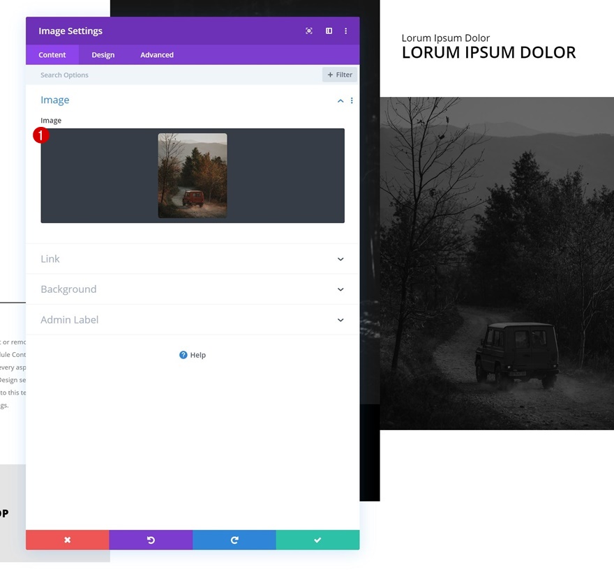Discard changes with red X button

68,540
